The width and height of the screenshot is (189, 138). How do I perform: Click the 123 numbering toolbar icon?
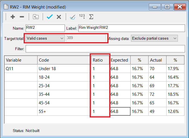82,16
